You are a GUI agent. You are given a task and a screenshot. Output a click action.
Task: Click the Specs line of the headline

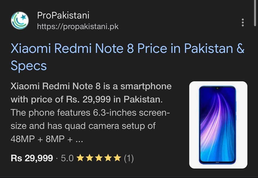29,66
